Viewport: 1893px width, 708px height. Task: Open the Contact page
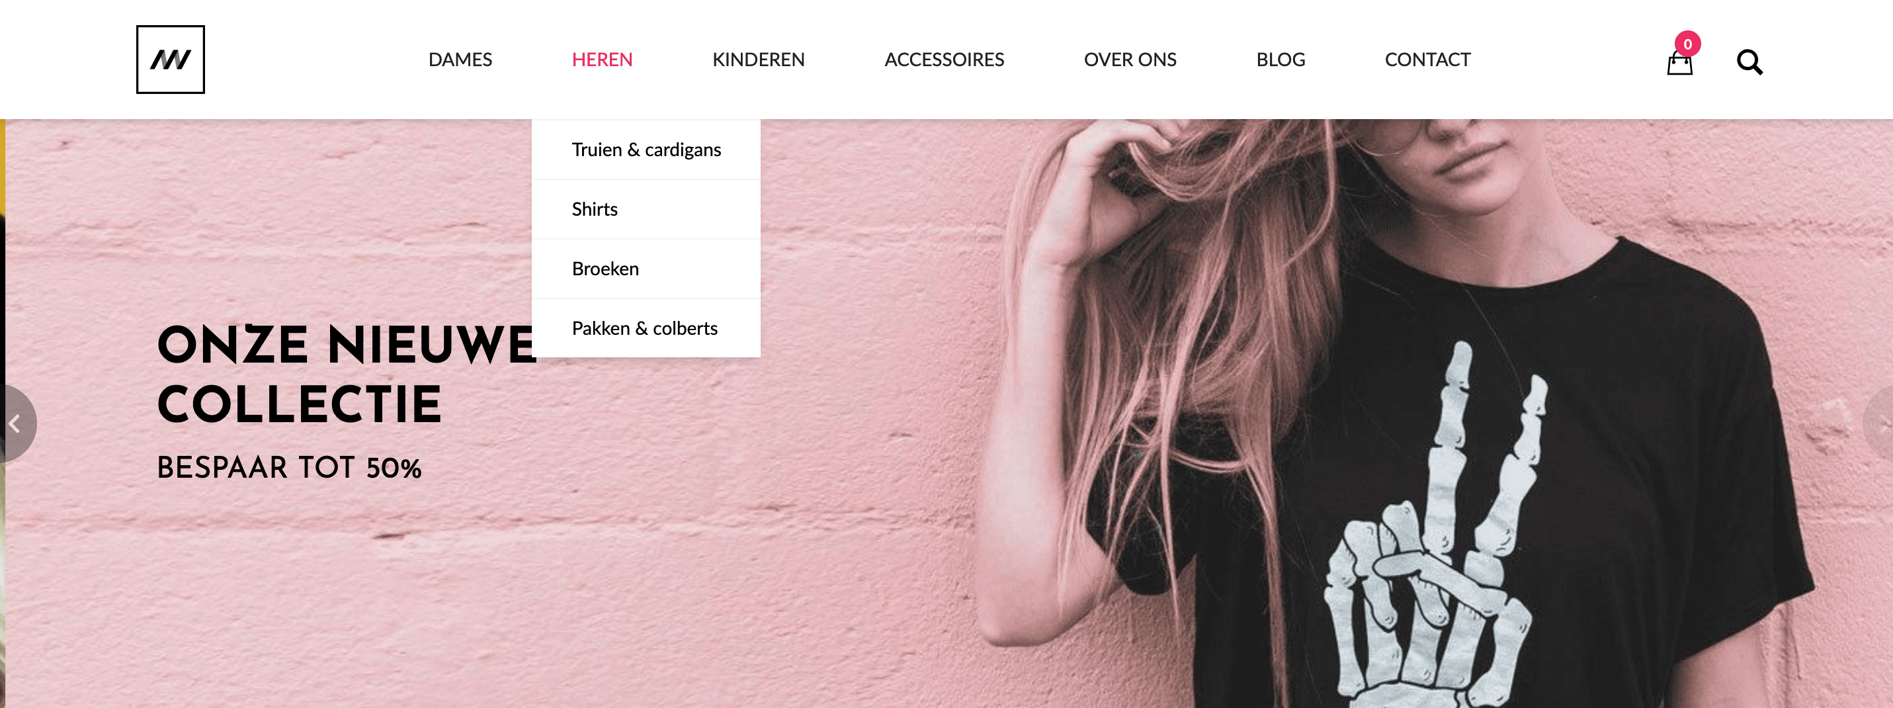pos(1427,60)
